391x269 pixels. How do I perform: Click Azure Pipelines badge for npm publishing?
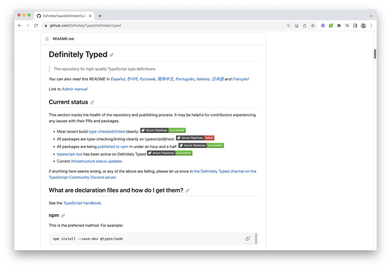point(201,145)
